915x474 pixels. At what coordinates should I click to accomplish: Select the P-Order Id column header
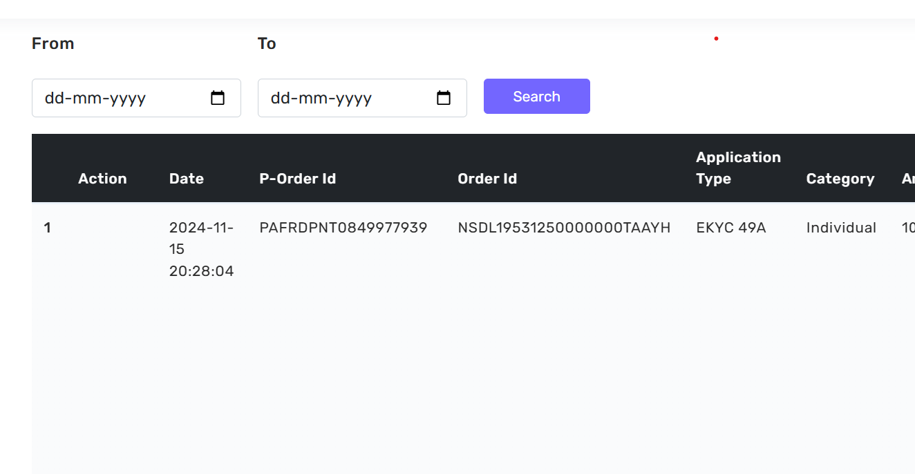tap(297, 179)
